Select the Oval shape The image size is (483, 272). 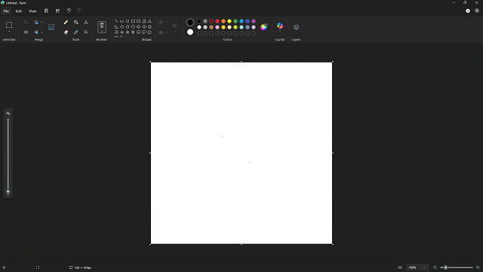coord(128,21)
